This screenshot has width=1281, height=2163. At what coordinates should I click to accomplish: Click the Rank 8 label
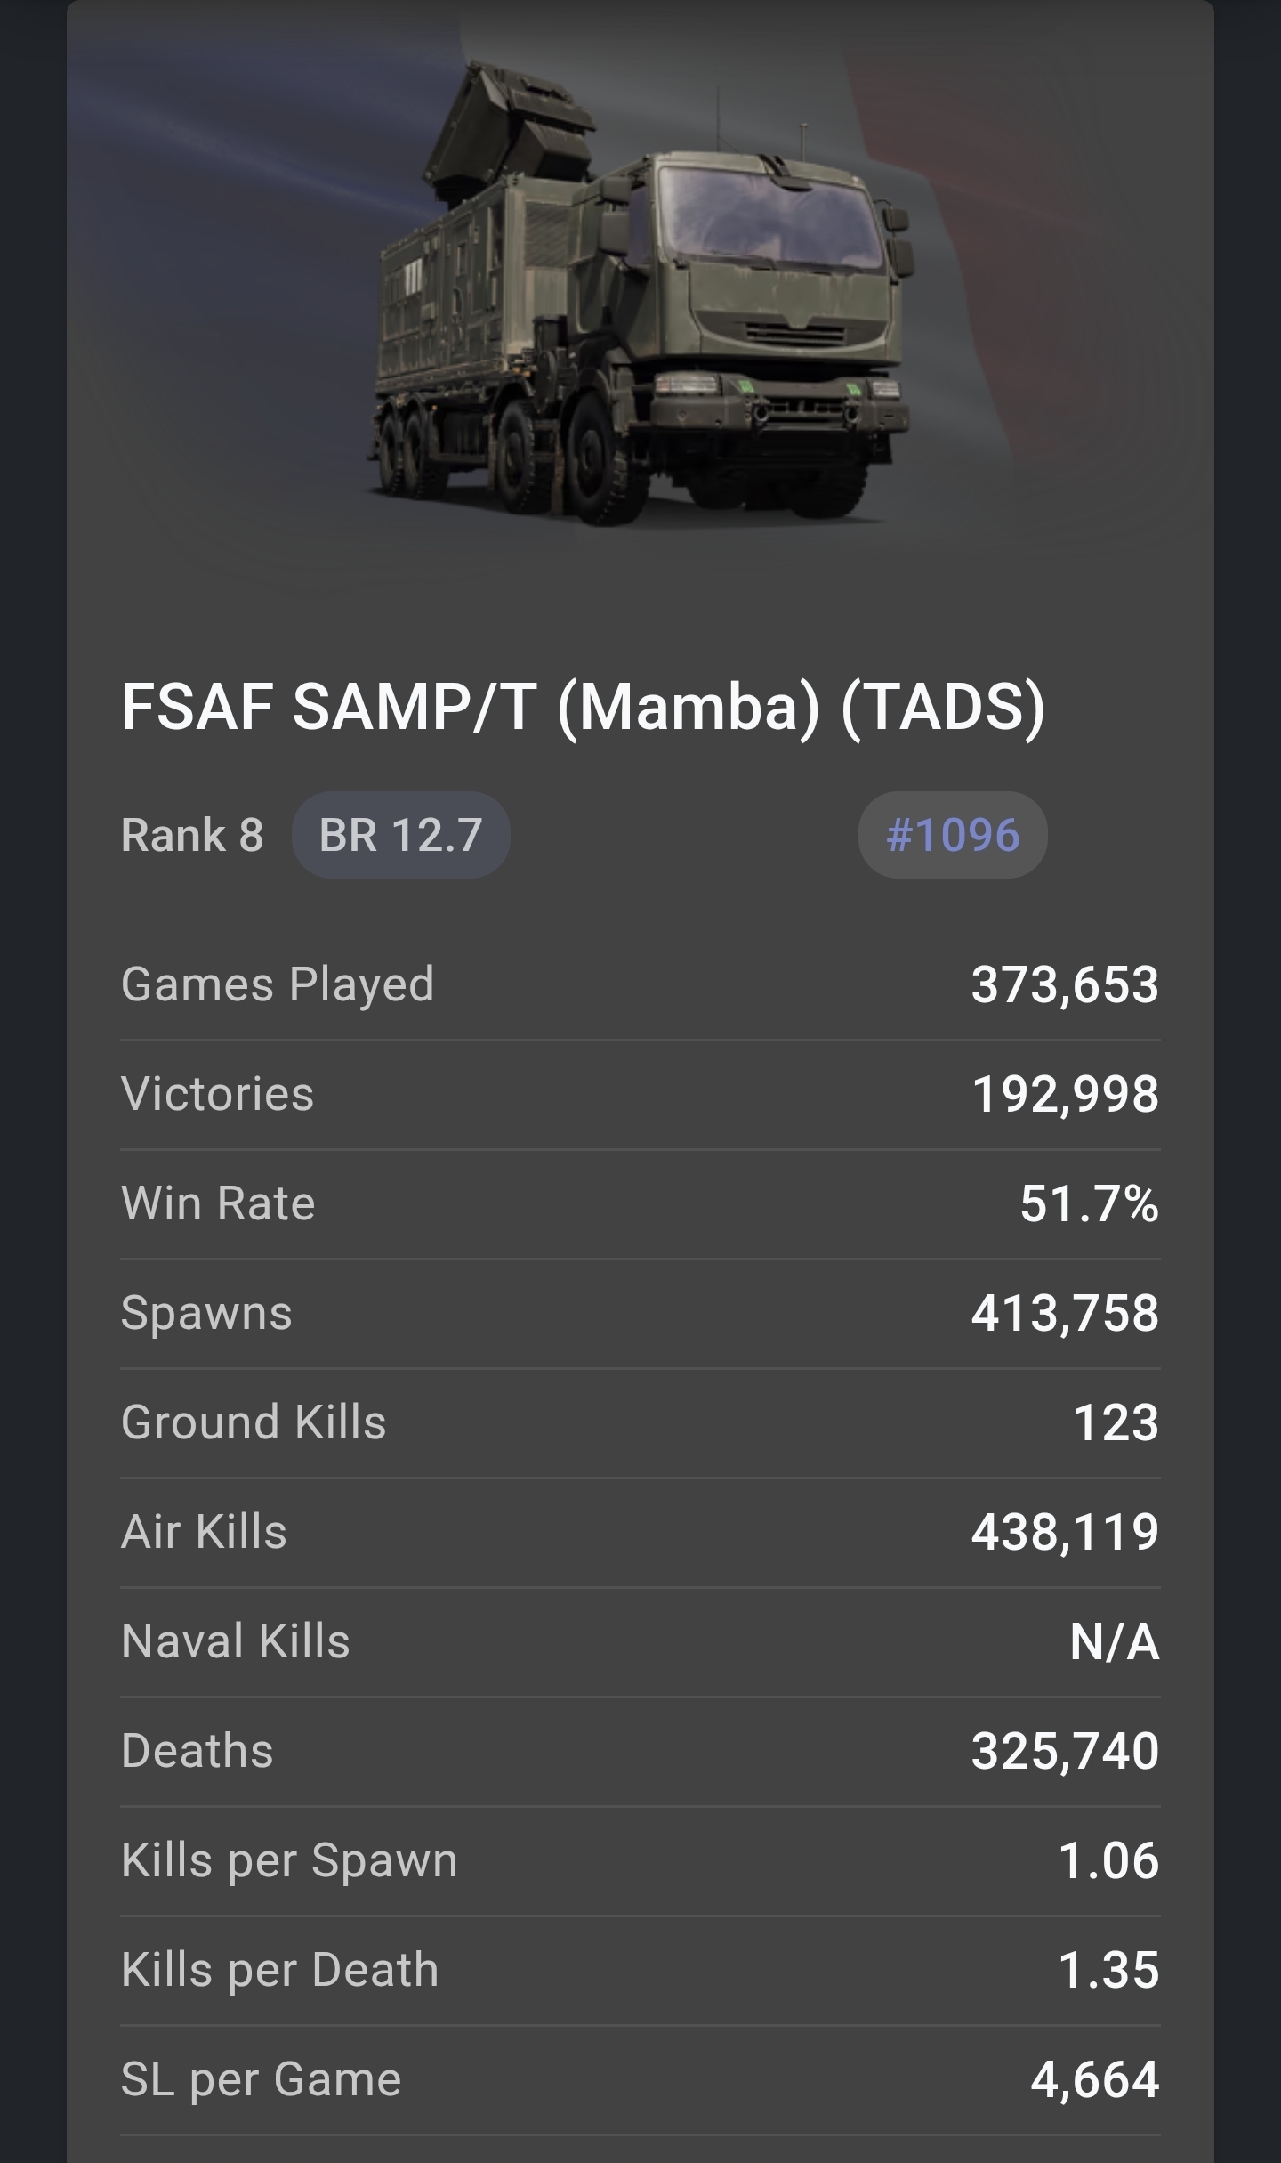192,835
